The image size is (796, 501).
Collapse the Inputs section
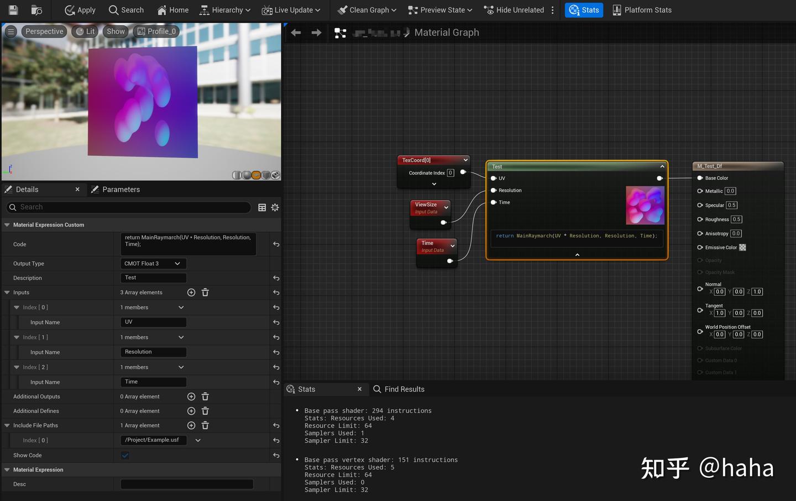(7, 292)
